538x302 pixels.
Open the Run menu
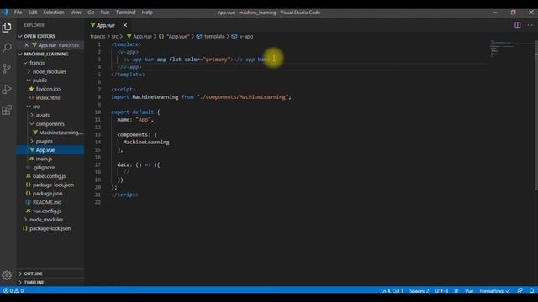[105, 13]
